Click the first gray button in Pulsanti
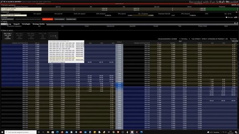The height and width of the screenshot is (134, 239). [7, 19]
